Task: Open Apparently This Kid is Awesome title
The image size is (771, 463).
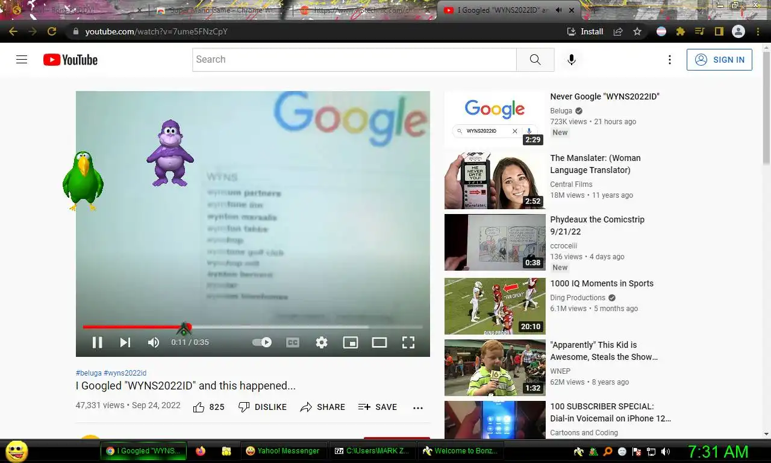Action: [604, 351]
